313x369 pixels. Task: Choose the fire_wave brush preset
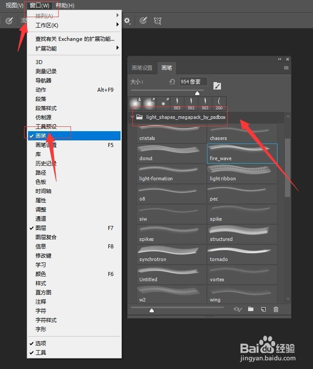coord(242,154)
